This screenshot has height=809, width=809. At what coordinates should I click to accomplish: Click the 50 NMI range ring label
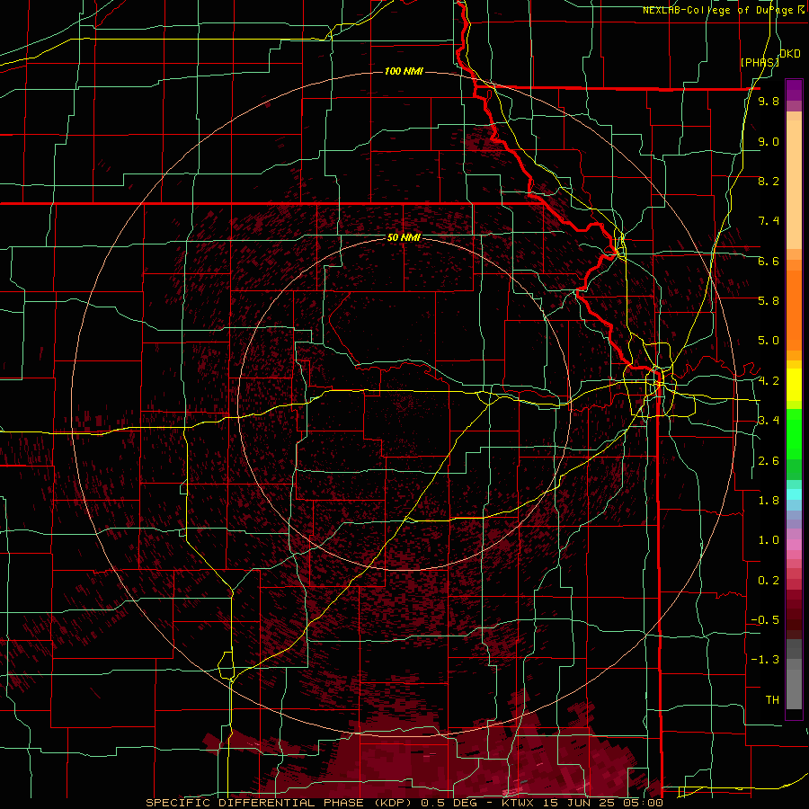tap(404, 238)
